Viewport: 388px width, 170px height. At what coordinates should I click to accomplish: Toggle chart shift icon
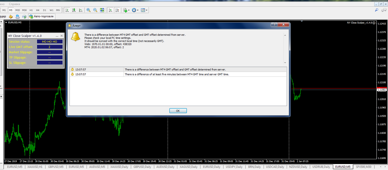coord(117,10)
